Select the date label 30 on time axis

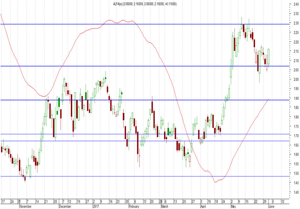pyautogui.click(x=127, y=201)
